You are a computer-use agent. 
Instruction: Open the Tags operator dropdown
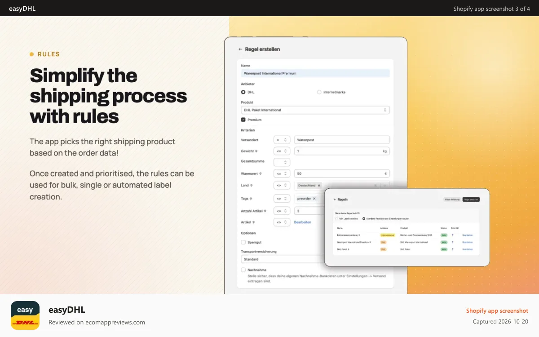[282, 199]
